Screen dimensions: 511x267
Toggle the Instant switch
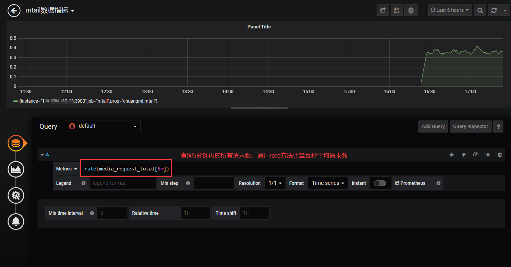(380, 183)
